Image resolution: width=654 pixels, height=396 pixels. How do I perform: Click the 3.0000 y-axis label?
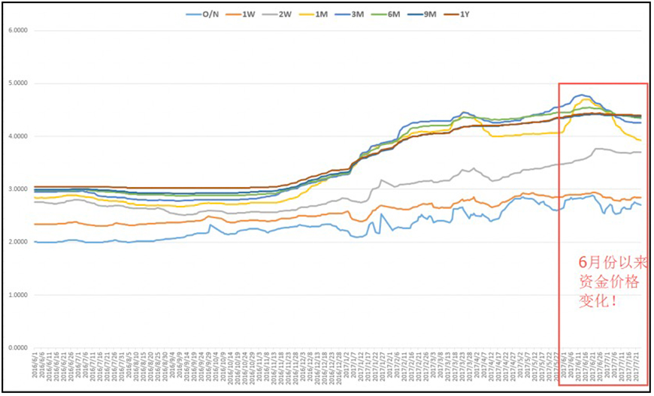pyautogui.click(x=17, y=189)
